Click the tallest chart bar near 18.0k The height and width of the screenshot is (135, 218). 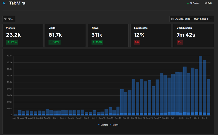pyautogui.click(x=200, y=86)
